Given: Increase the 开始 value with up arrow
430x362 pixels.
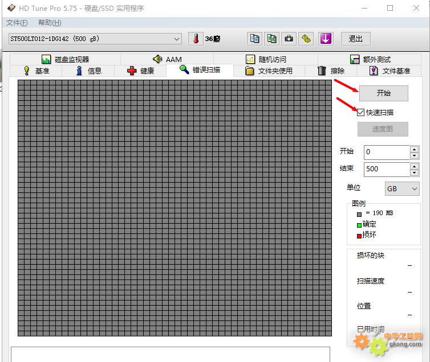Looking at the screenshot, I should click(x=414, y=149).
